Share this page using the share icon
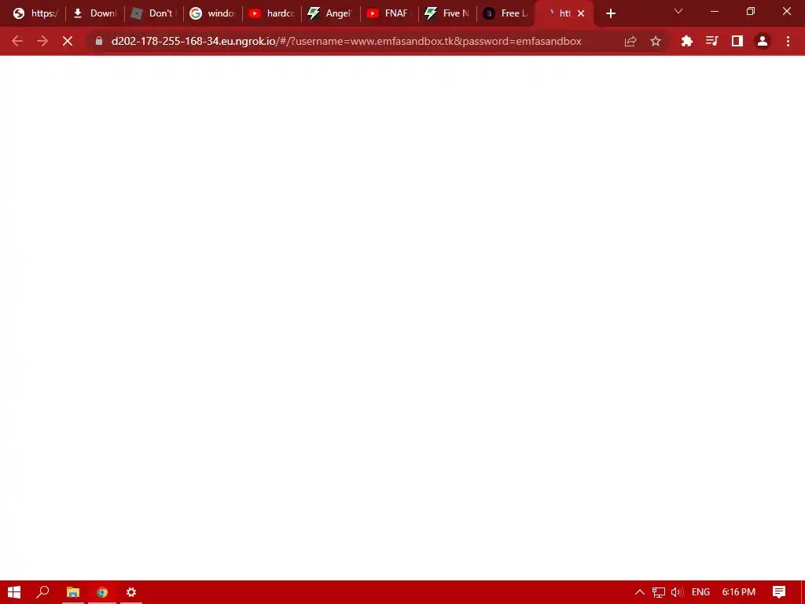805x604 pixels. (630, 41)
